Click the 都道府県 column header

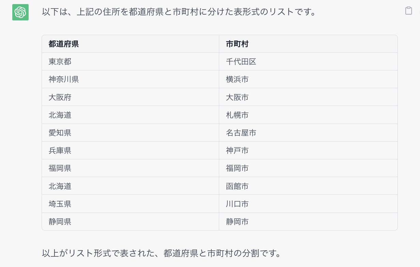pos(130,44)
